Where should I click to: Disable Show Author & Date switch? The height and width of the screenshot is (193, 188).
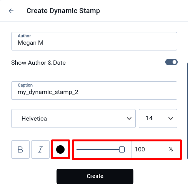tap(171, 62)
